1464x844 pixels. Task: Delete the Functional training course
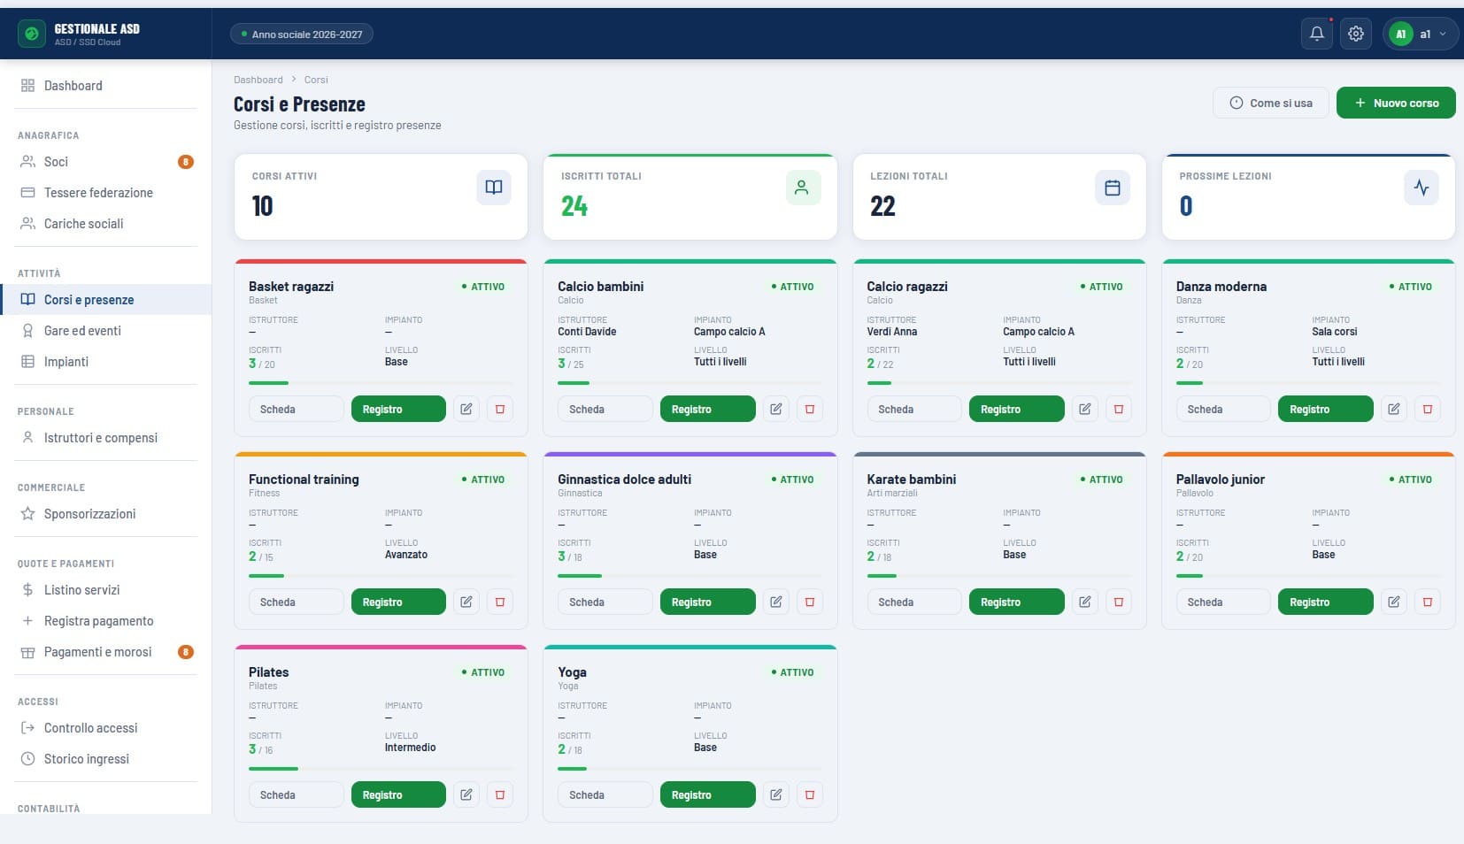500,602
